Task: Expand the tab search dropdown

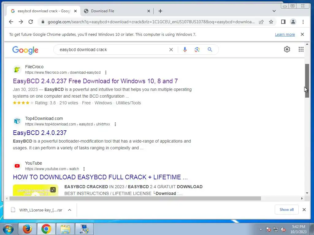Action: click(274, 11)
